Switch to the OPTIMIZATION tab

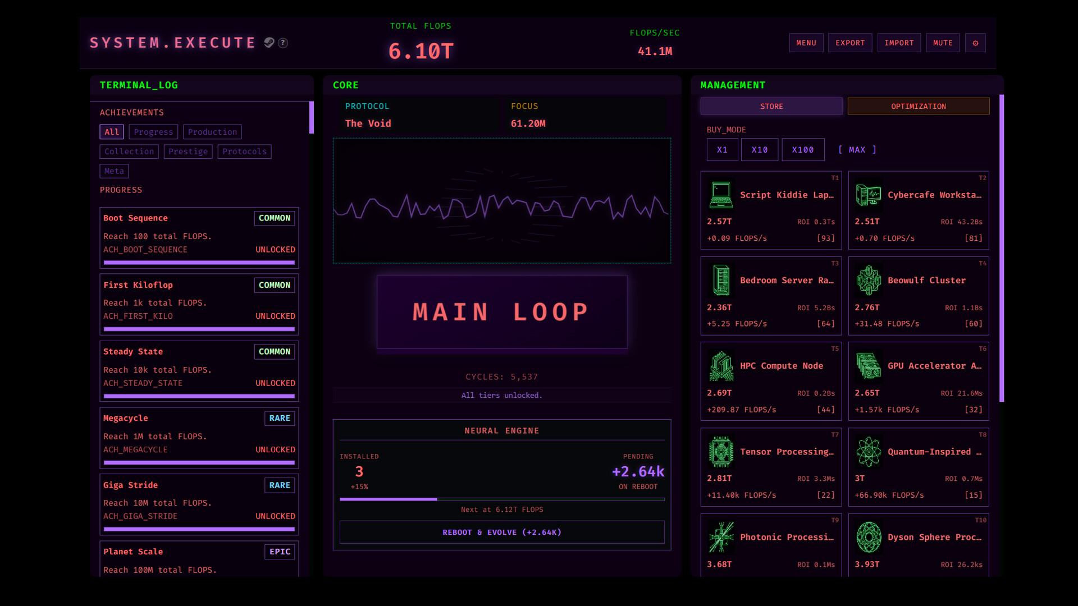[919, 106]
